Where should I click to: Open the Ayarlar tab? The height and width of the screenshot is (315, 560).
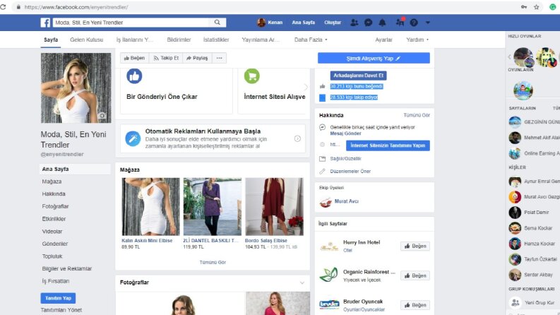pos(383,40)
